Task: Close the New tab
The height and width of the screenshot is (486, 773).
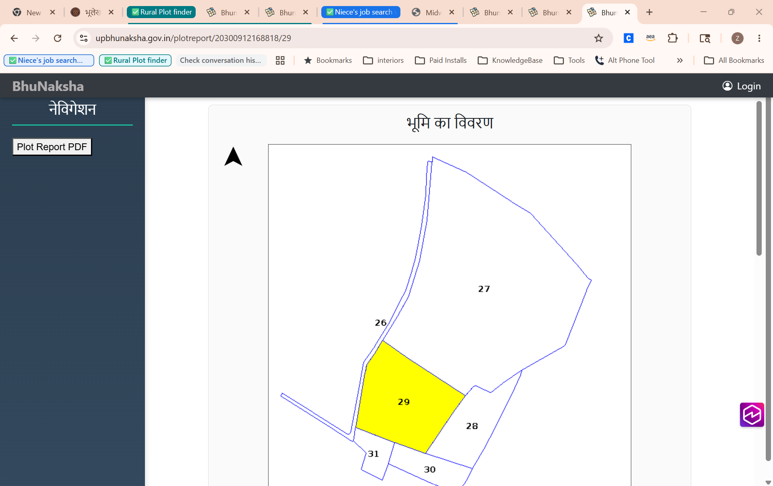Action: tap(52, 12)
